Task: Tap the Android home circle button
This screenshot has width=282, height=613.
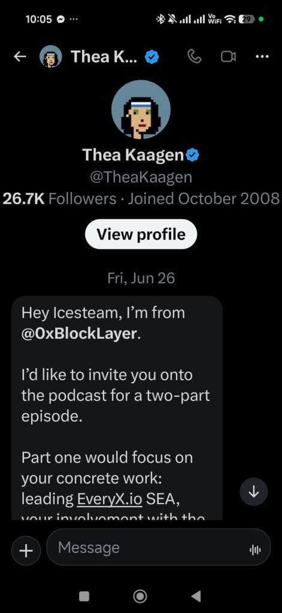Action: [x=140, y=596]
